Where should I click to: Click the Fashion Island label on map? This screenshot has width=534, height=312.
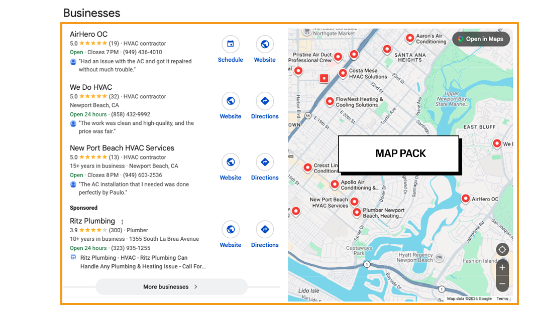pos(480,261)
